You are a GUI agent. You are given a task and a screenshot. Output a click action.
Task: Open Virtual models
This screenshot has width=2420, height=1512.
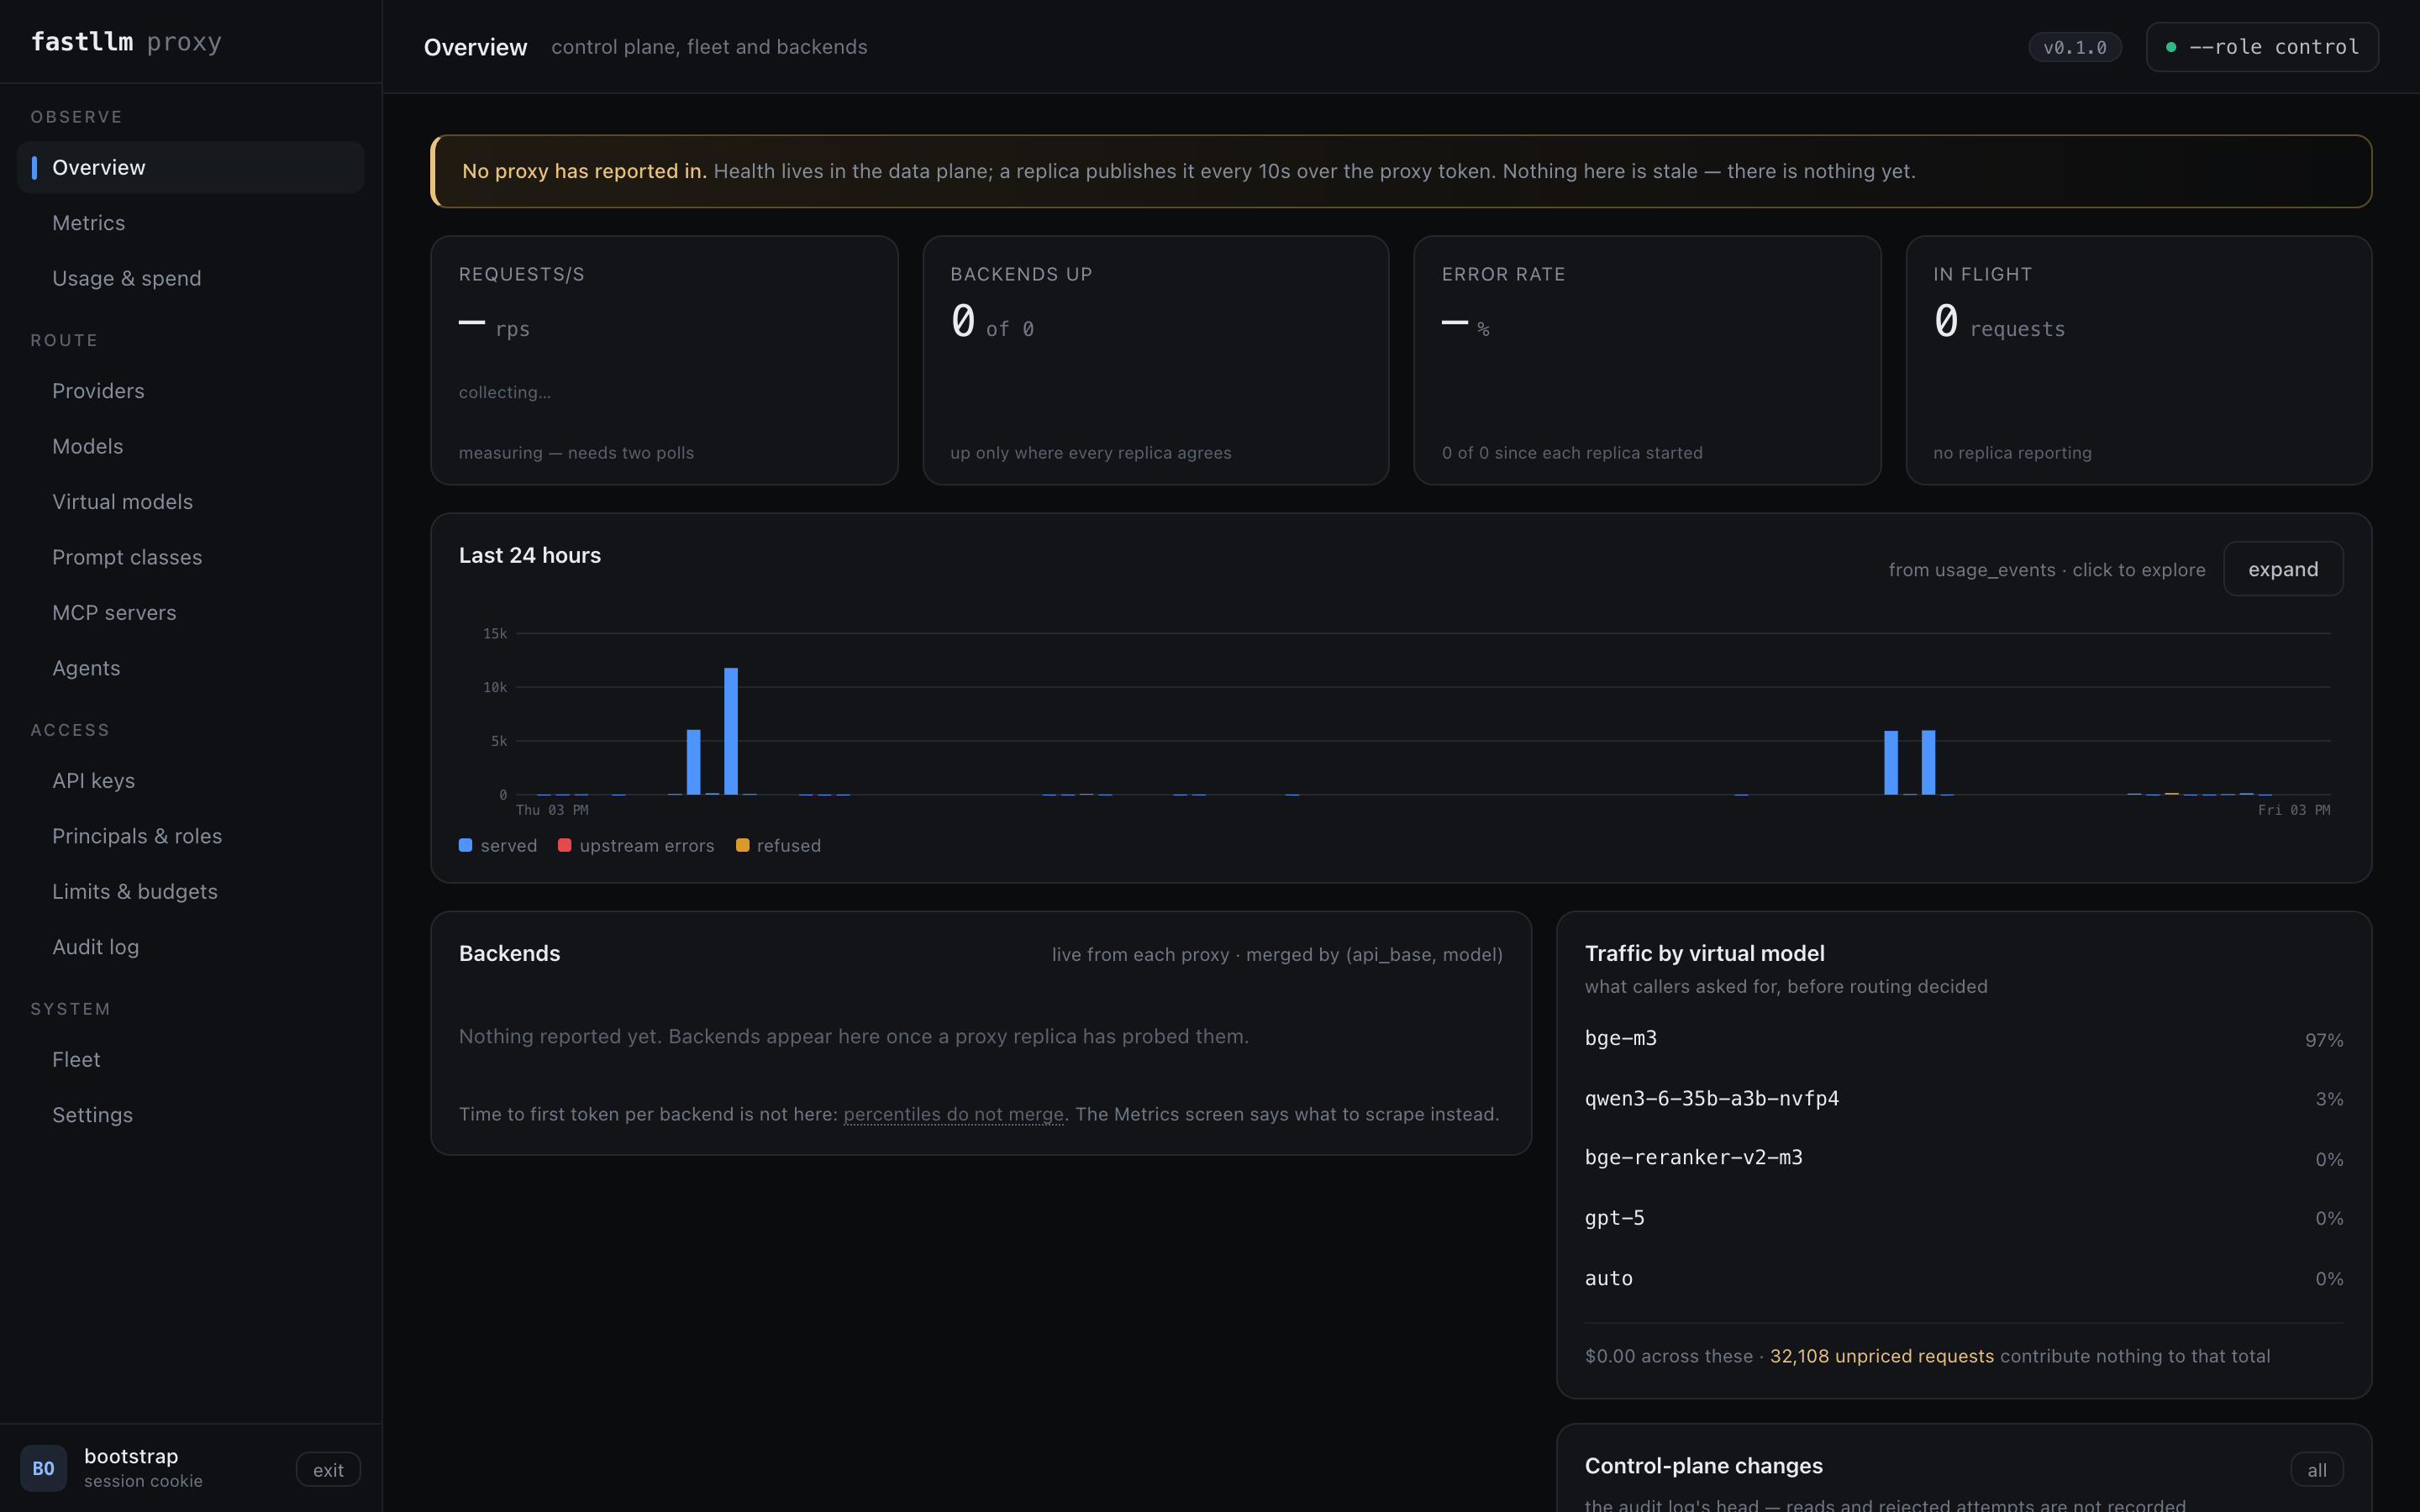coord(190,502)
